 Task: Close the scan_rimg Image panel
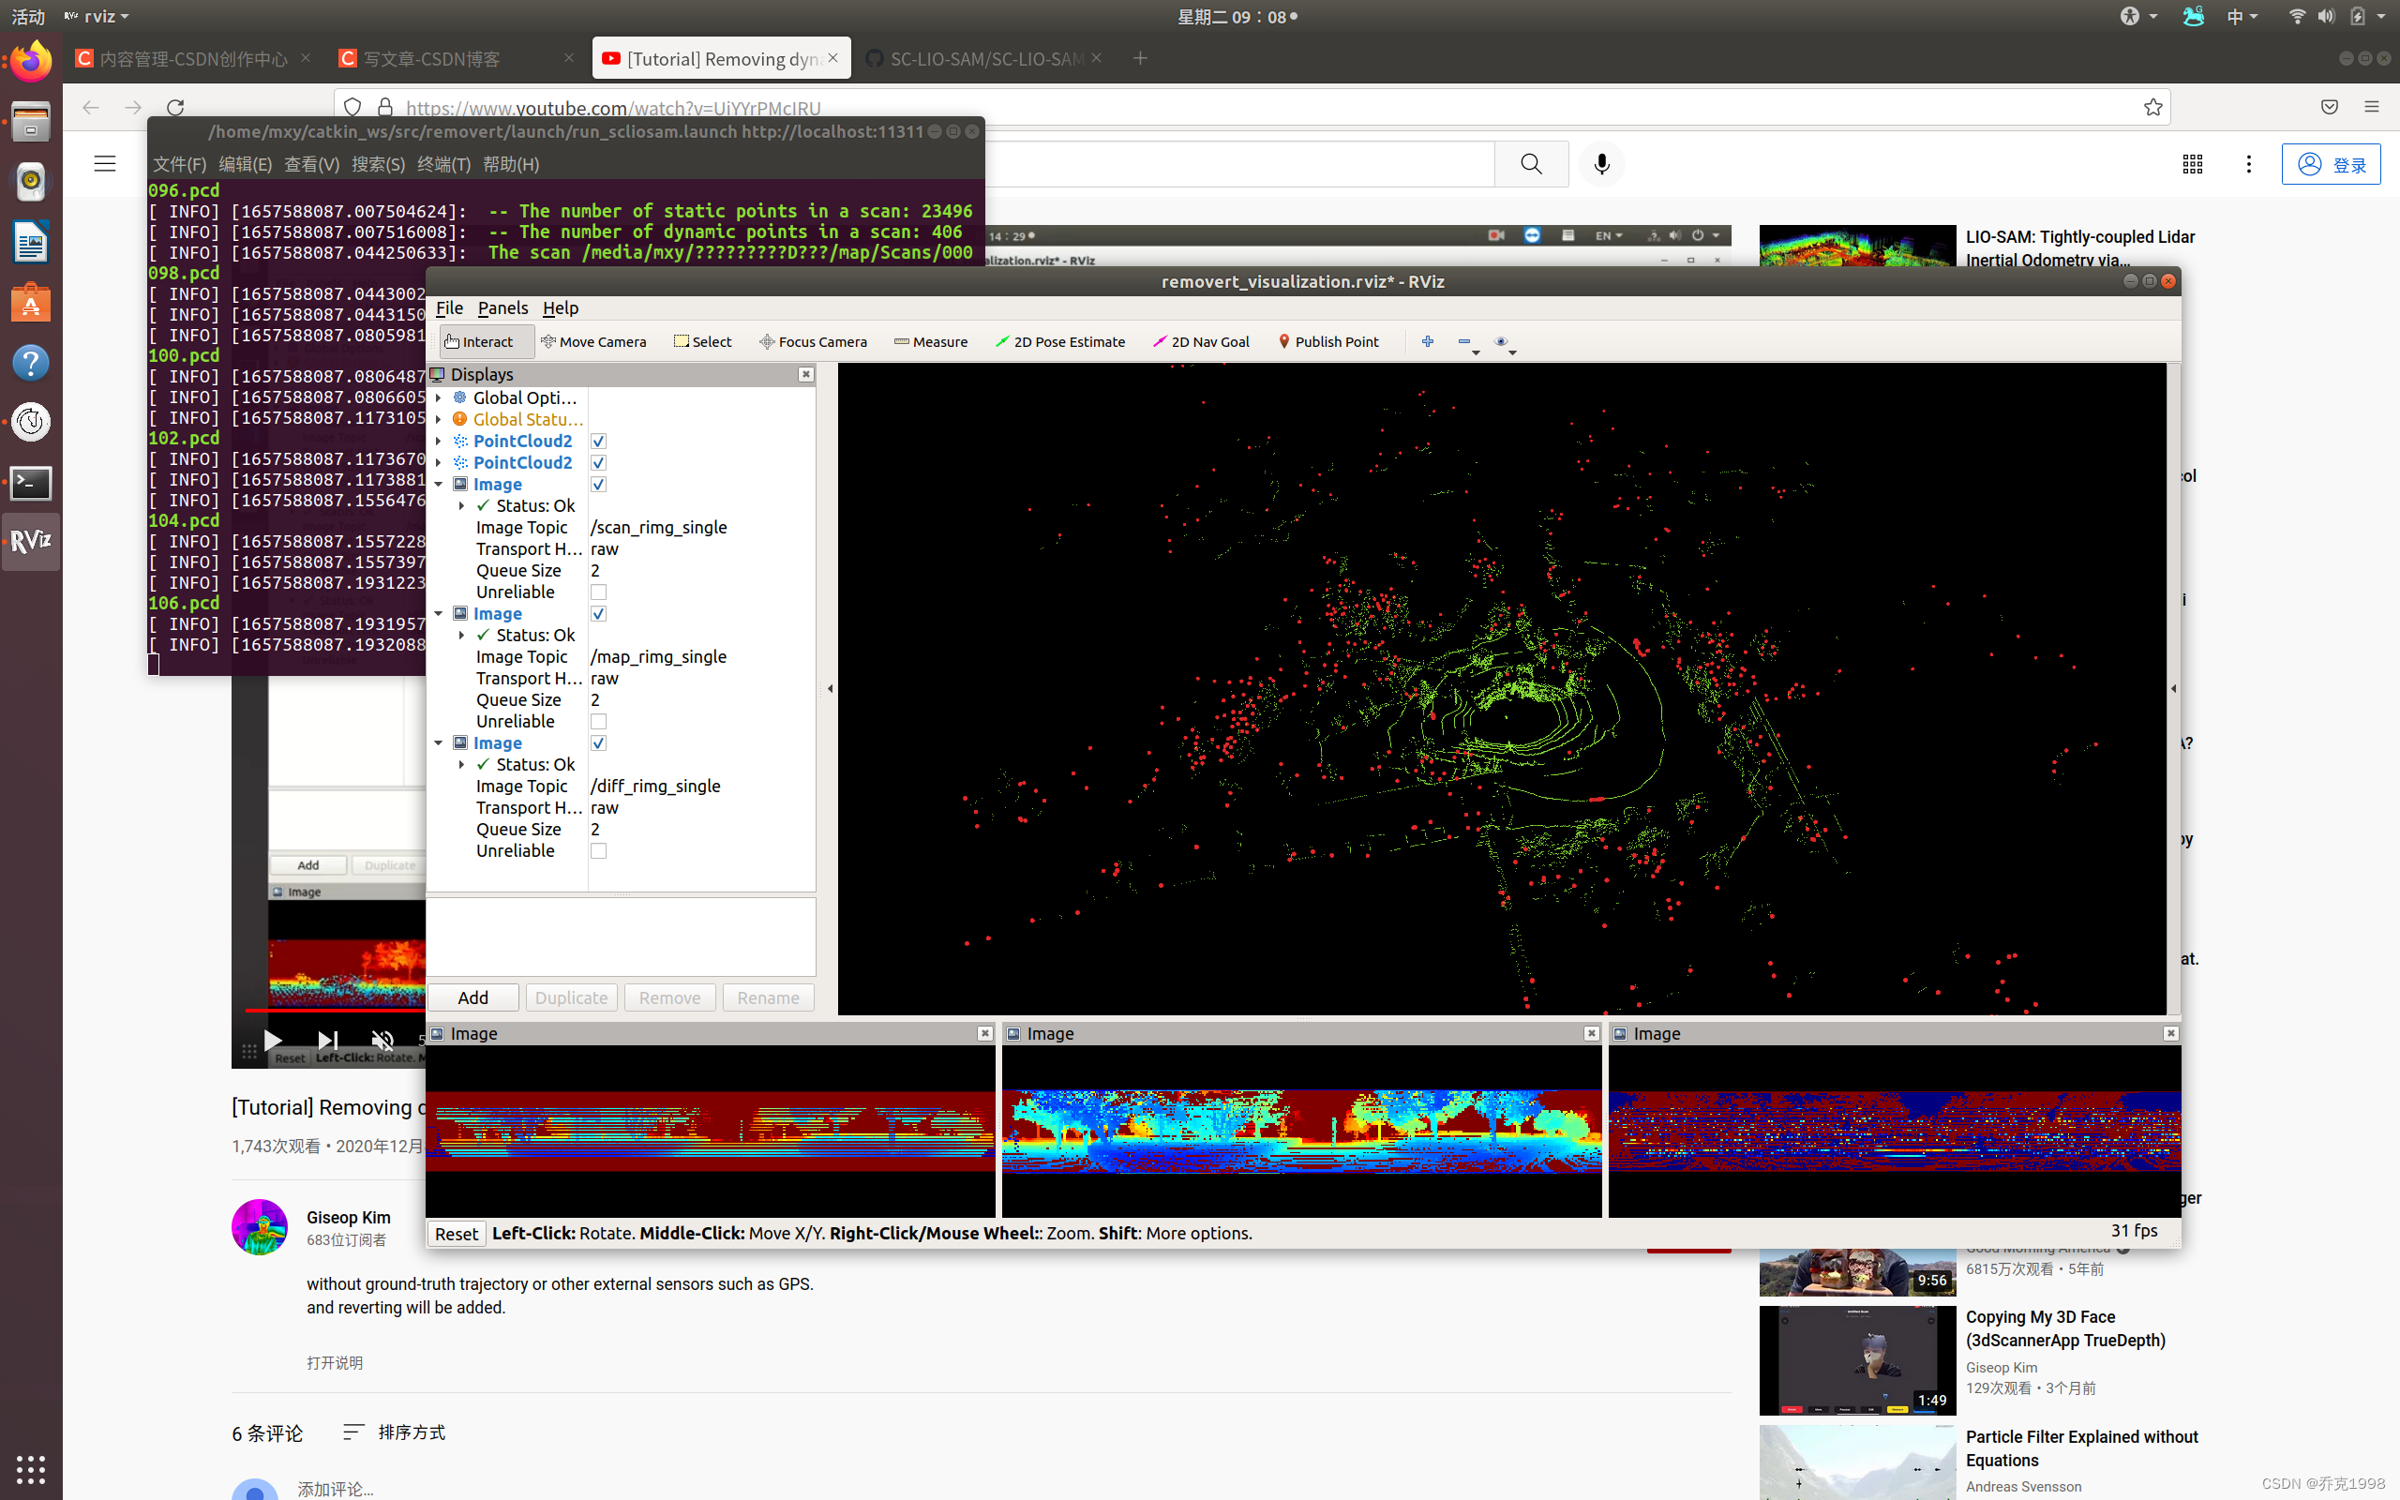click(x=984, y=1033)
